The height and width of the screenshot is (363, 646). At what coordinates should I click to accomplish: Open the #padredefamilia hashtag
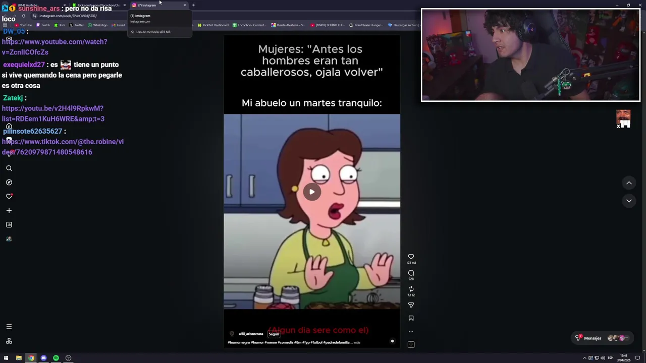click(336, 342)
